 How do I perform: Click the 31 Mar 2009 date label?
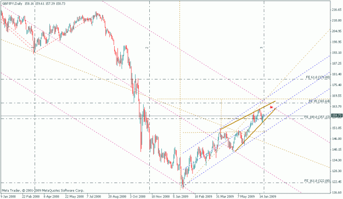pyautogui.click(x=225, y=196)
